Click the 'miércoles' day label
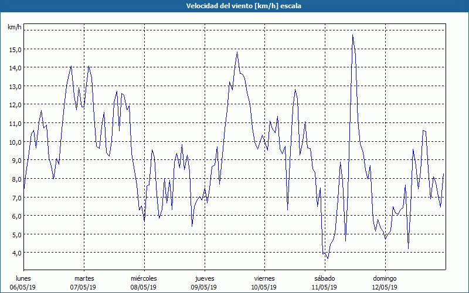 click(x=144, y=278)
